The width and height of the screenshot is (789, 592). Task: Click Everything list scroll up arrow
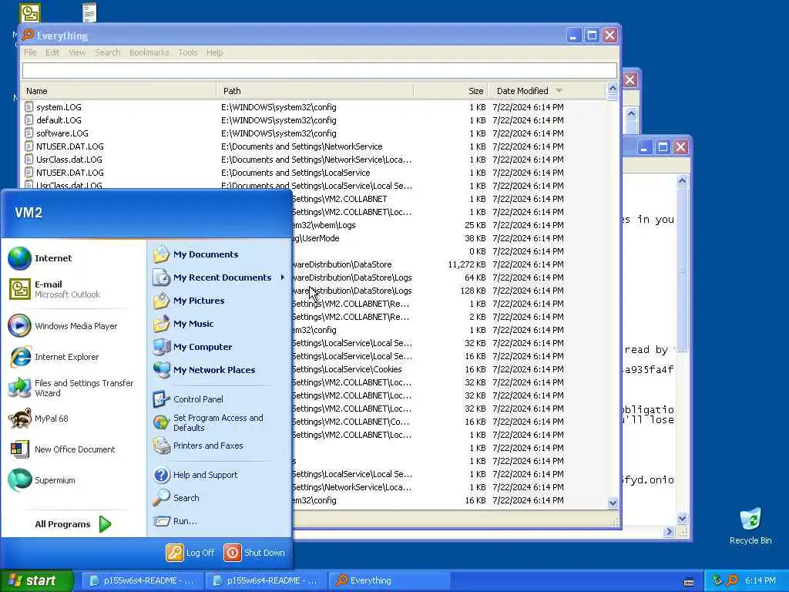click(x=613, y=89)
